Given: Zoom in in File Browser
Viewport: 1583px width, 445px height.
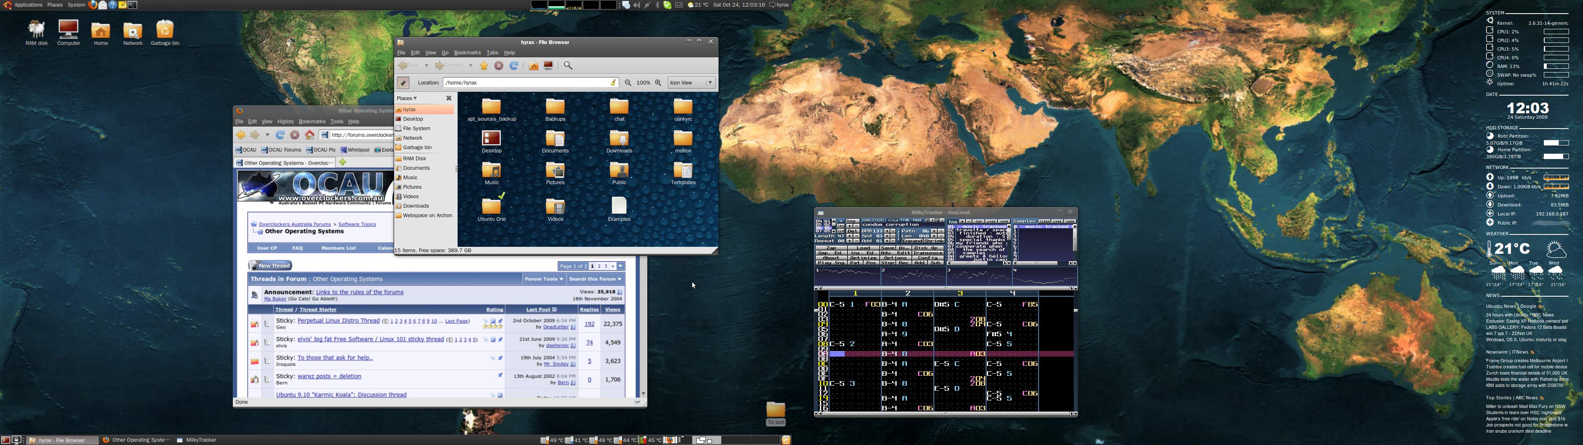Looking at the screenshot, I should [658, 82].
